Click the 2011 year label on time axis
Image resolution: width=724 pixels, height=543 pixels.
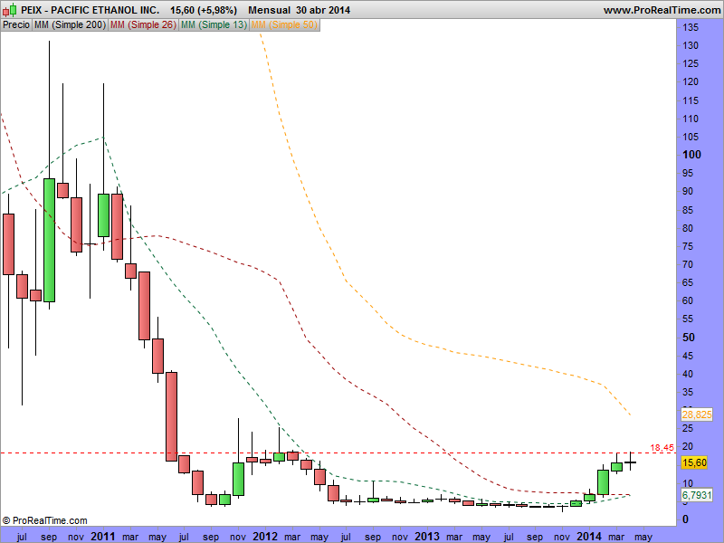tap(103, 537)
